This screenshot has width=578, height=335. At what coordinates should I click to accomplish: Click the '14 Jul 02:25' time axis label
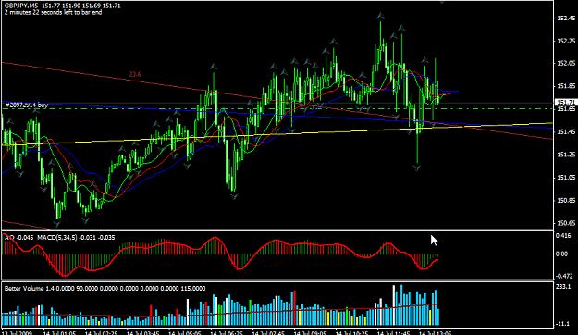102,332
